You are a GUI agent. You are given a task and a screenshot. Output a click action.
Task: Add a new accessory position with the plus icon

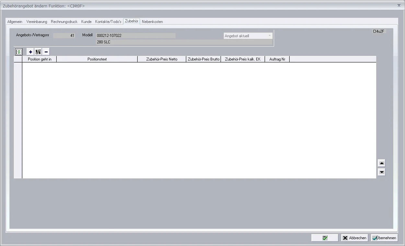(30, 52)
